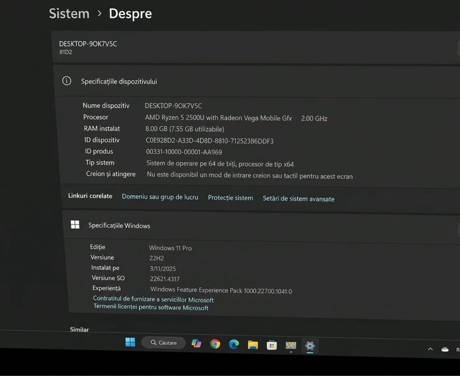Open Google Chrome from taskbar

215,344
